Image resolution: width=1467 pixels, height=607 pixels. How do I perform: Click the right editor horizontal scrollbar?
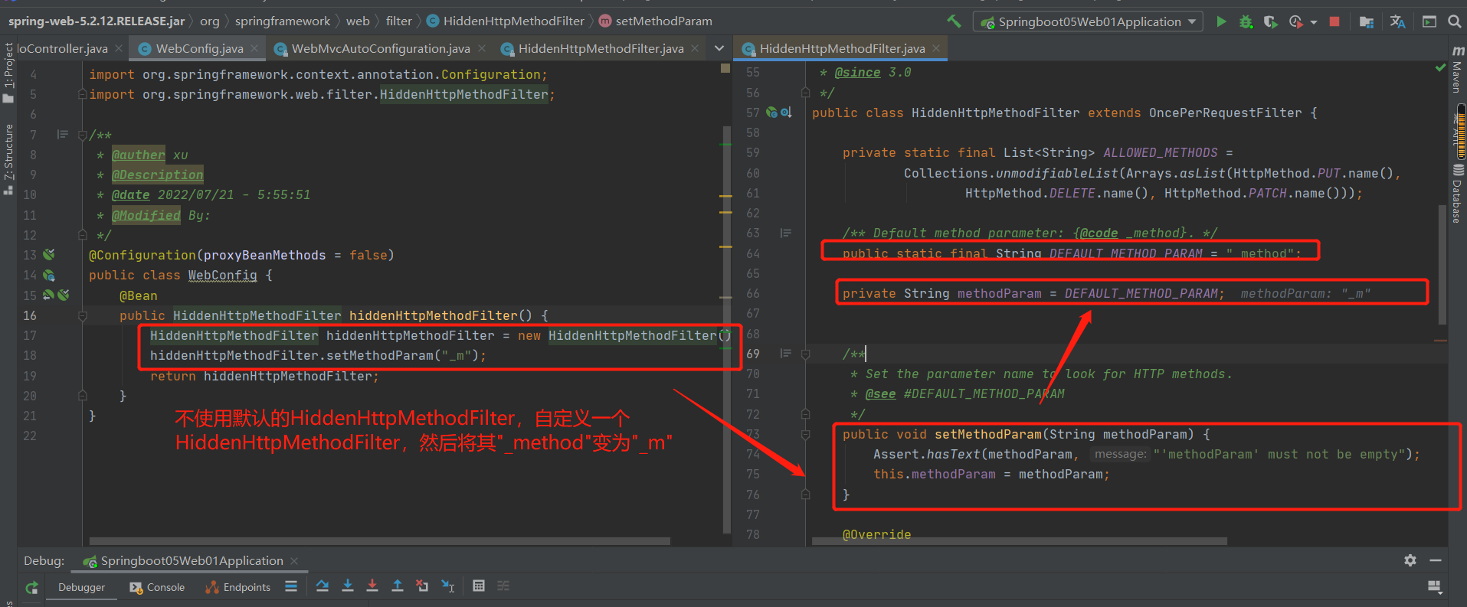(1019, 540)
